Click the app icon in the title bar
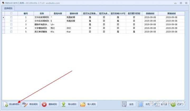Viewport: 190px width, 111px height. coord(3,3)
